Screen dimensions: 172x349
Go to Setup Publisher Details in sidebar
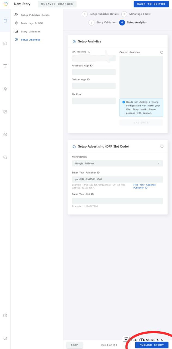(x=35, y=15)
